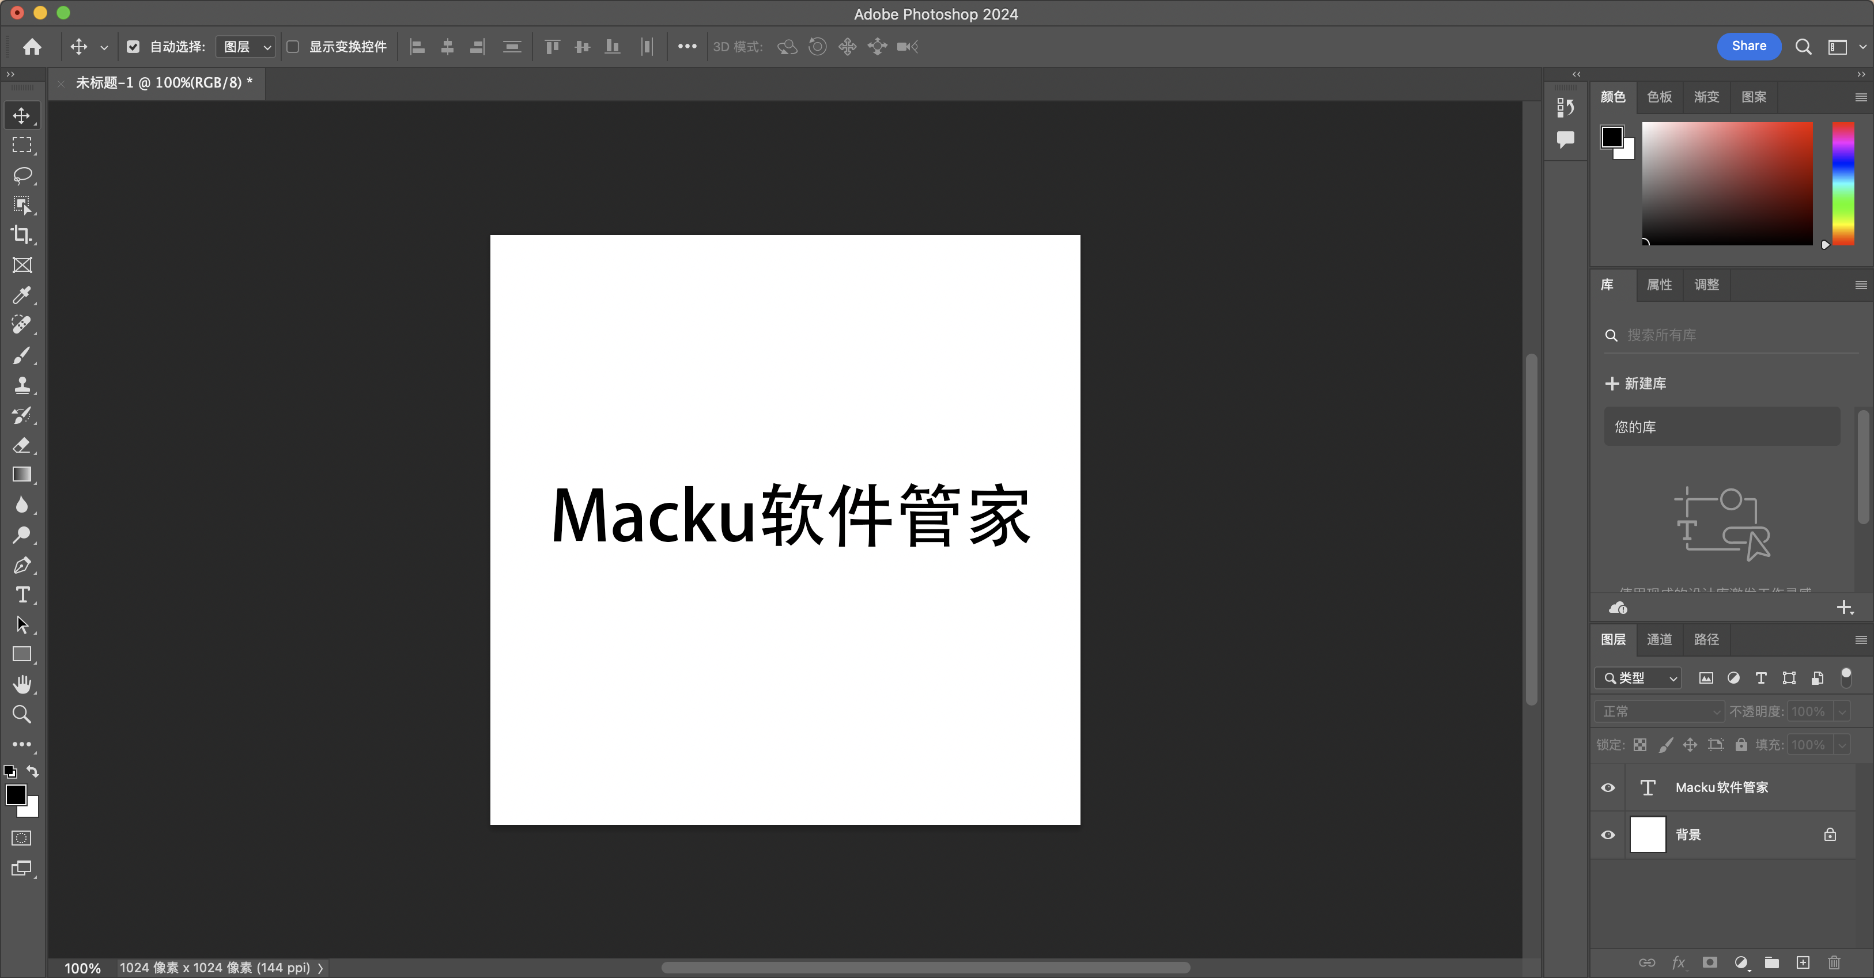This screenshot has width=1874, height=978.
Task: Switch to the 调整 tab
Action: (1706, 285)
